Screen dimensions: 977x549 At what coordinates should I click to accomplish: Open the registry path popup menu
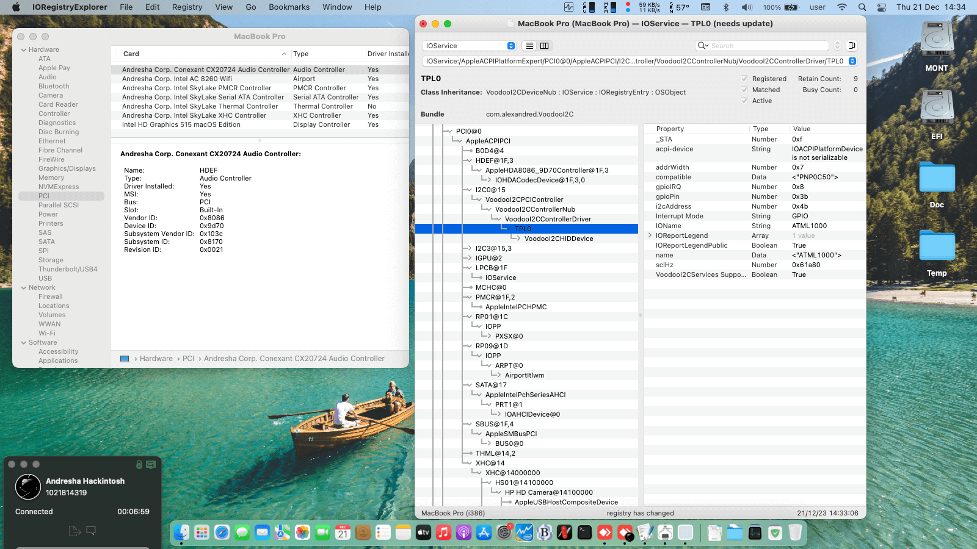click(x=852, y=61)
